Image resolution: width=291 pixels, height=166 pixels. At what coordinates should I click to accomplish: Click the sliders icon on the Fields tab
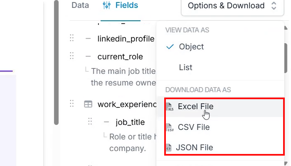106,5
